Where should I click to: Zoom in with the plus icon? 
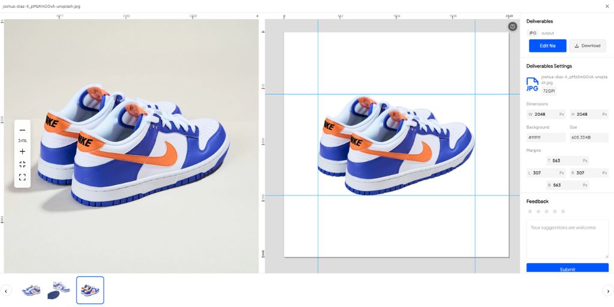click(22, 152)
